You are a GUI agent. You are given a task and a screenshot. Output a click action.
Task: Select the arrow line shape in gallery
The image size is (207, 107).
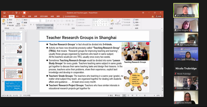click(x=101, y=20)
